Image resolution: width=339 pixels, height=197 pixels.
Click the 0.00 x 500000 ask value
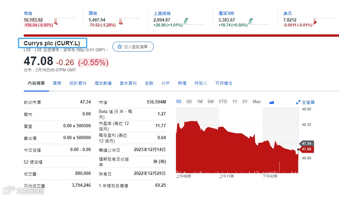pos(77,138)
